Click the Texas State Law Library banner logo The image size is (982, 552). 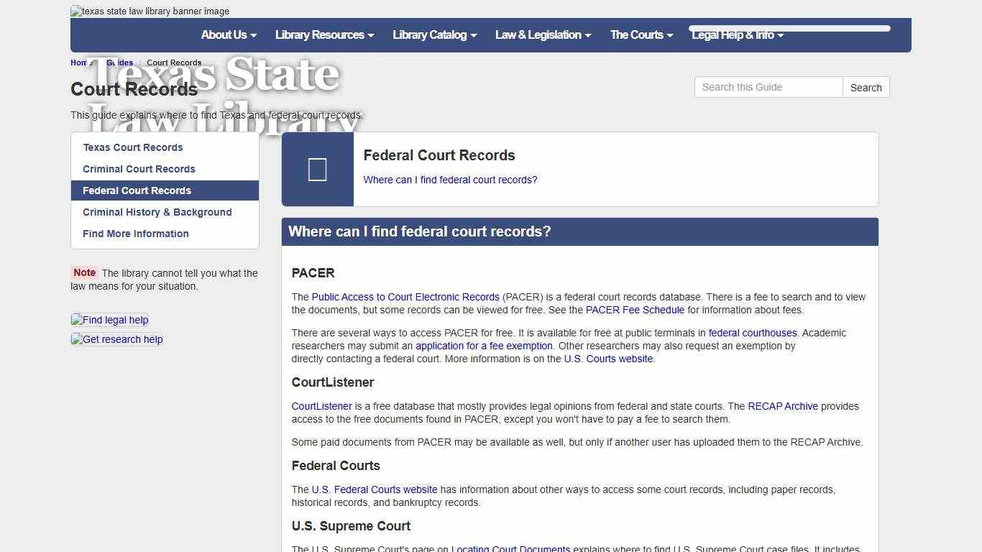coord(149,11)
